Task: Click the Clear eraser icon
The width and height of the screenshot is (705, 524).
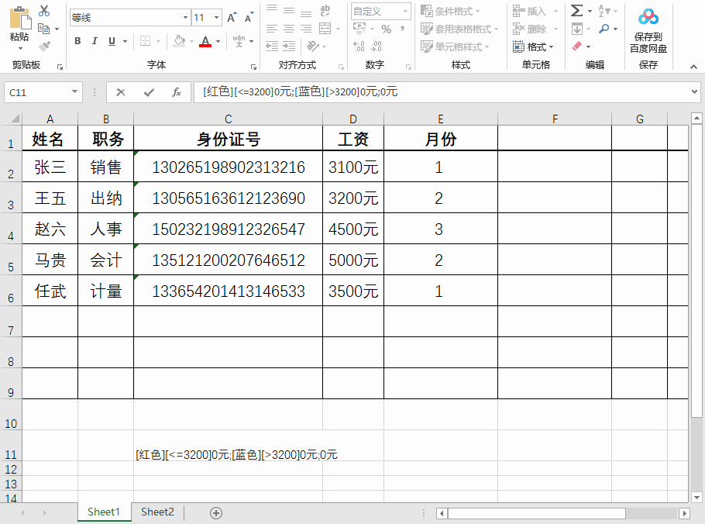Action: (577, 47)
